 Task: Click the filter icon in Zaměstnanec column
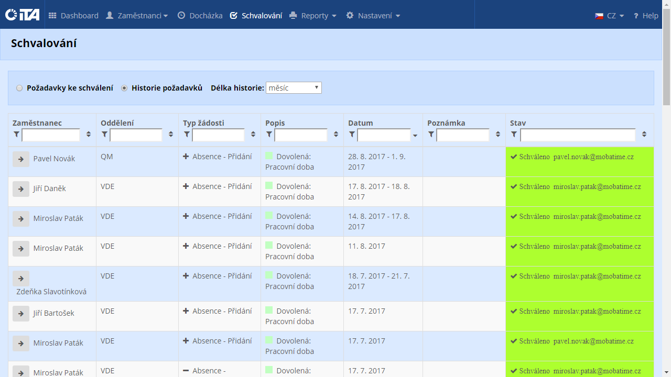click(17, 135)
